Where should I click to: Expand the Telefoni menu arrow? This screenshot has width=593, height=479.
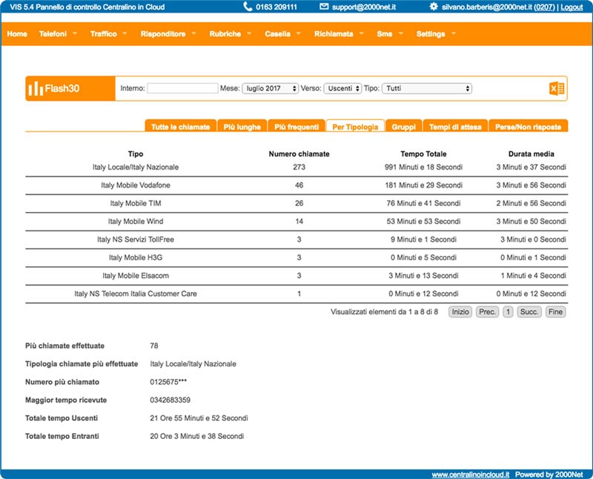(75, 33)
